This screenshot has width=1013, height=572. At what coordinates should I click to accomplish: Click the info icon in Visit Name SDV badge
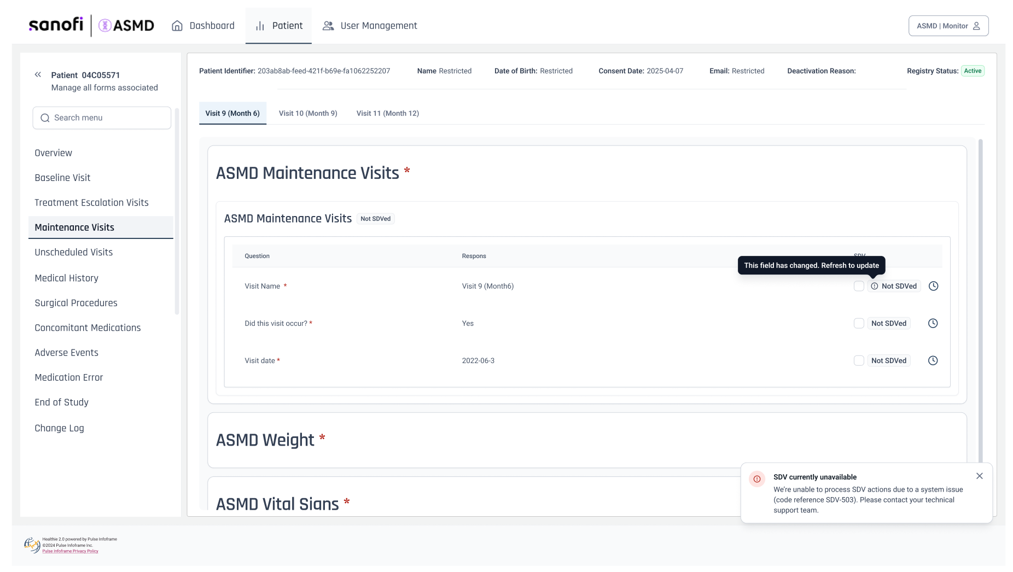(875, 286)
